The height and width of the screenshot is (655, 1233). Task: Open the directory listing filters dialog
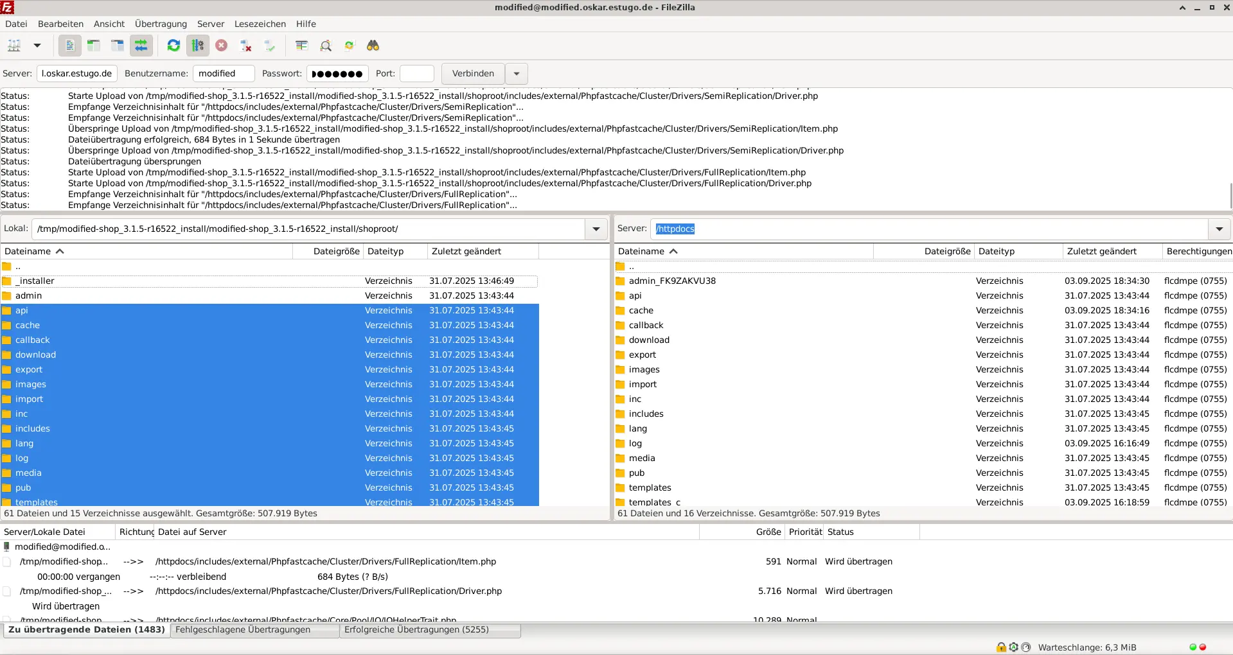[x=302, y=46]
